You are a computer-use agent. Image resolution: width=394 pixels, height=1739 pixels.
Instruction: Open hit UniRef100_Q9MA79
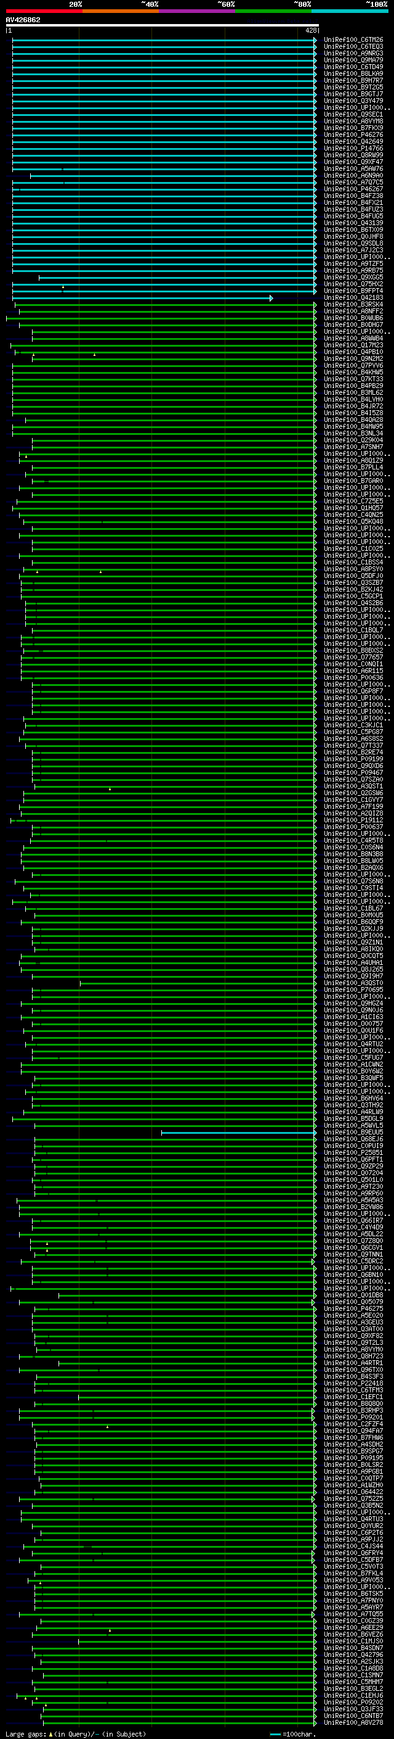click(353, 60)
